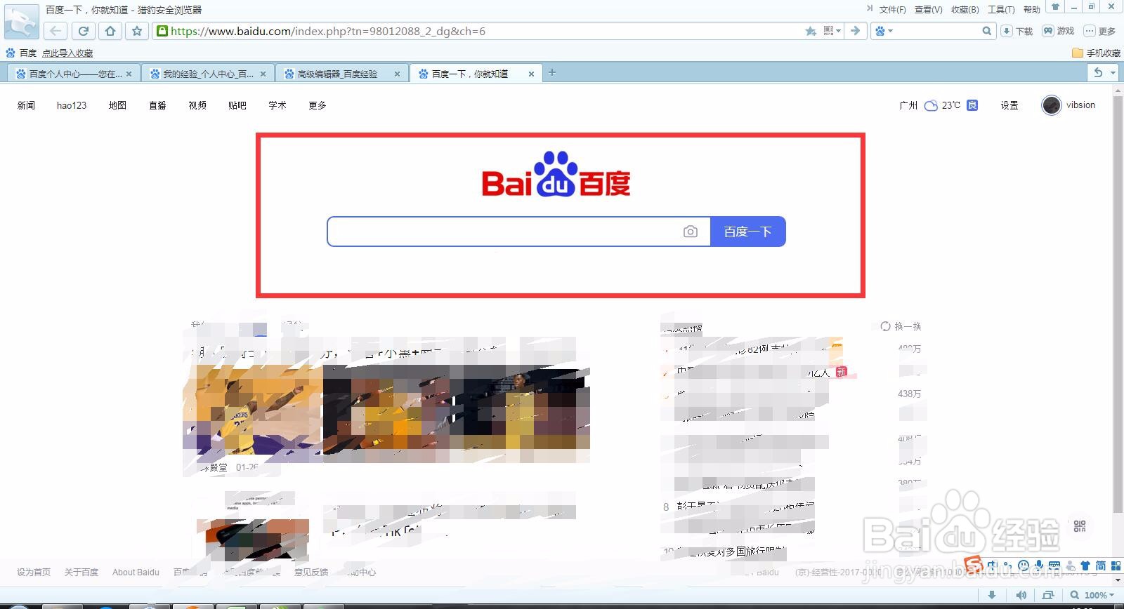The height and width of the screenshot is (609, 1124).
Task: Open the 文件(F) menu
Action: click(x=892, y=9)
